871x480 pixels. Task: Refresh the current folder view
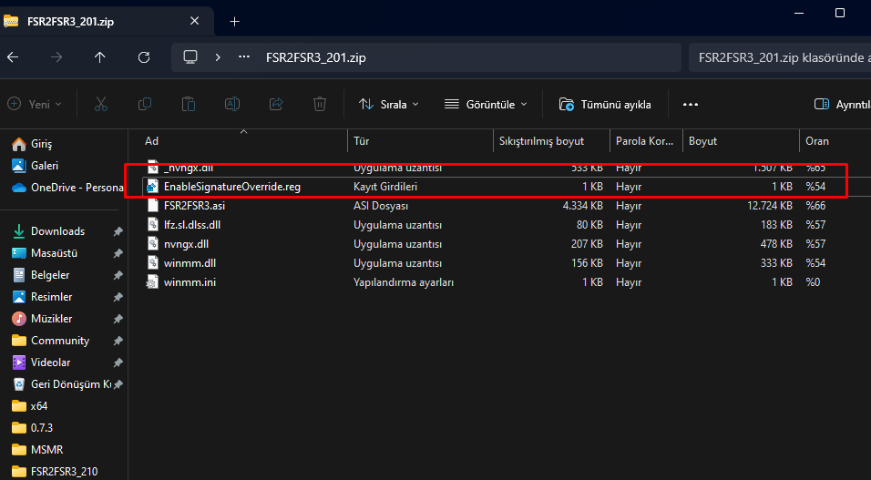[144, 56]
